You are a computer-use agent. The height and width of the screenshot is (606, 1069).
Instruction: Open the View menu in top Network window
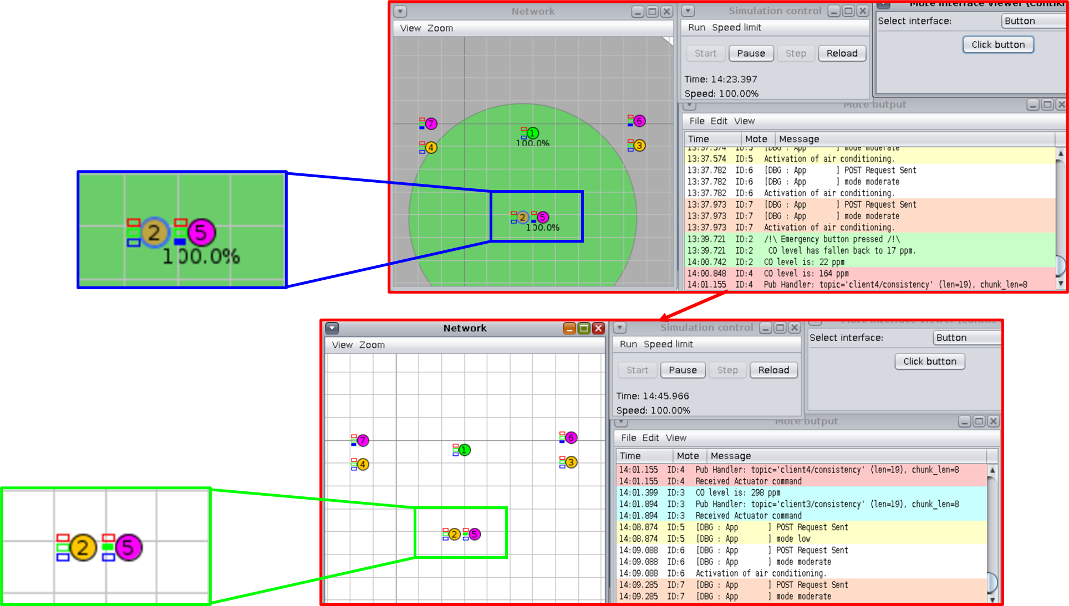pos(408,27)
